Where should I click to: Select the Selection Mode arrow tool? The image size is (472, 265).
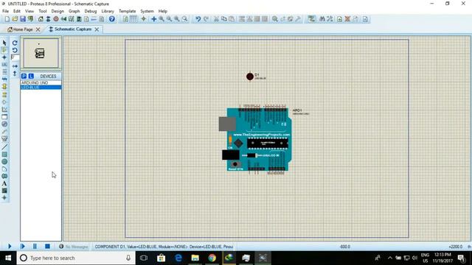(4, 43)
